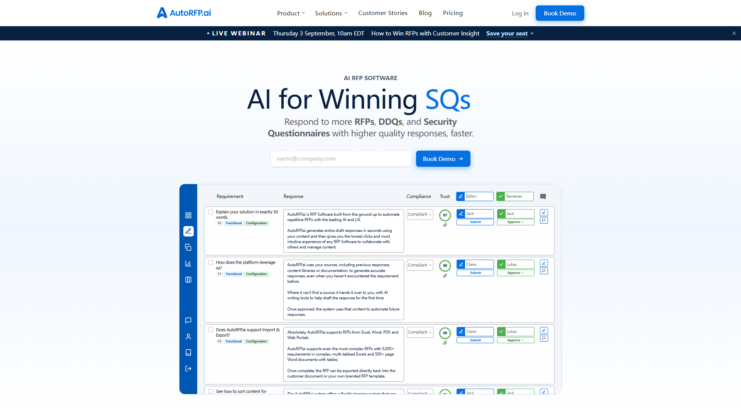Click Book Demo button in top navigation
741x416 pixels.
(x=560, y=13)
